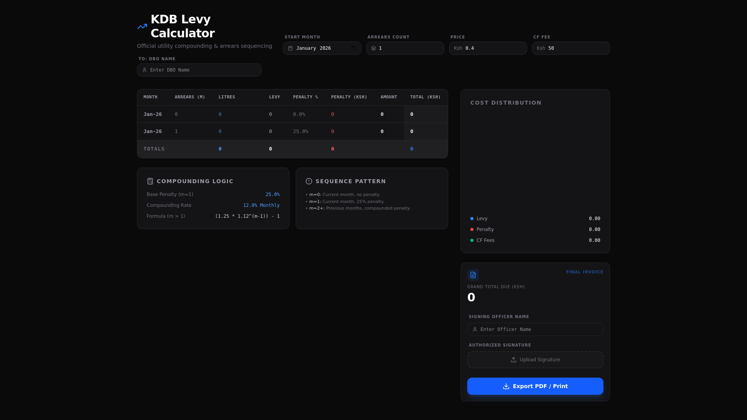Click the Arrears (M) column header
The width and height of the screenshot is (747, 420).
point(190,97)
